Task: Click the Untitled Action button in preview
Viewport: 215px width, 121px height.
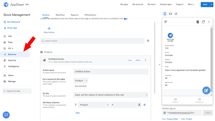Action: pyautogui.click(x=170, y=37)
